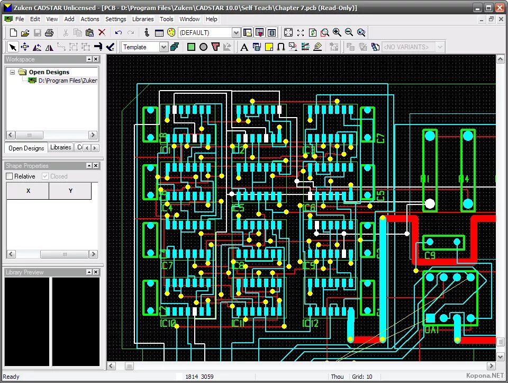Click the Zoom Out magnifier icon
508x383 pixels.
[349, 32]
